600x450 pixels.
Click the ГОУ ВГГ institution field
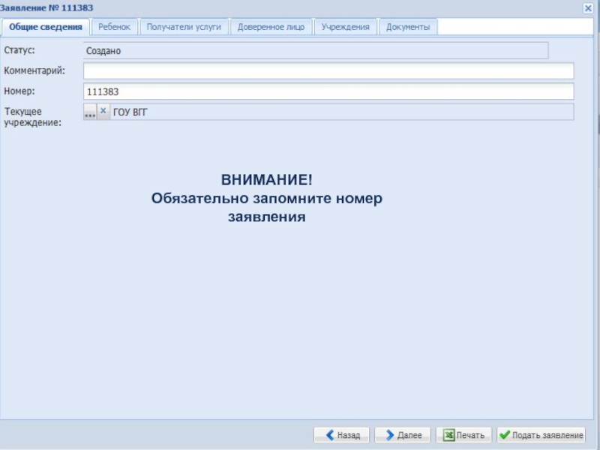341,112
